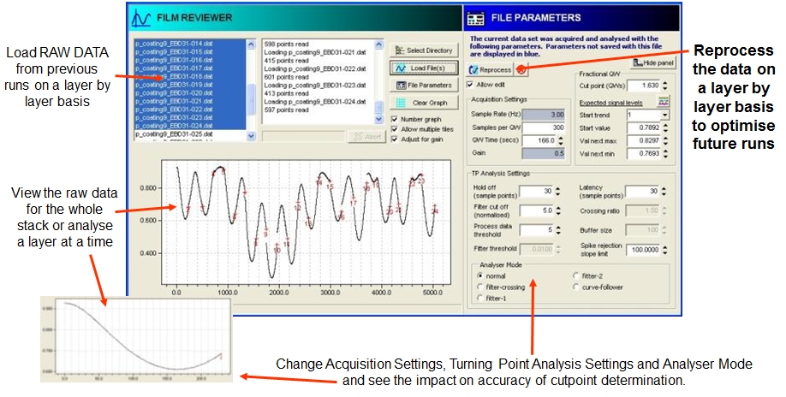Image resolution: width=786 pixels, height=397 pixels.
Task: Click the QW Time (secs) stepper arrows
Action: 560,140
